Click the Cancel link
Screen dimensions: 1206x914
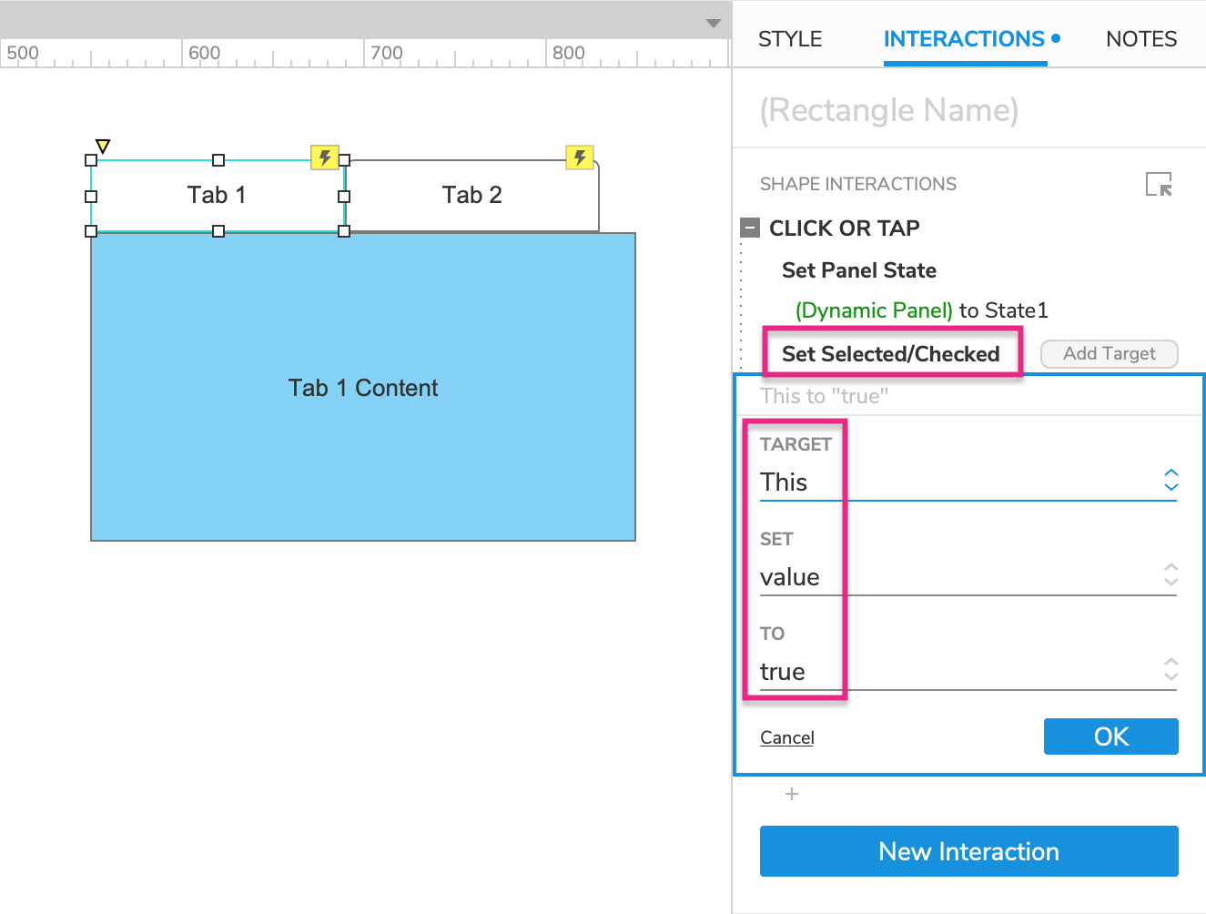pos(787,737)
